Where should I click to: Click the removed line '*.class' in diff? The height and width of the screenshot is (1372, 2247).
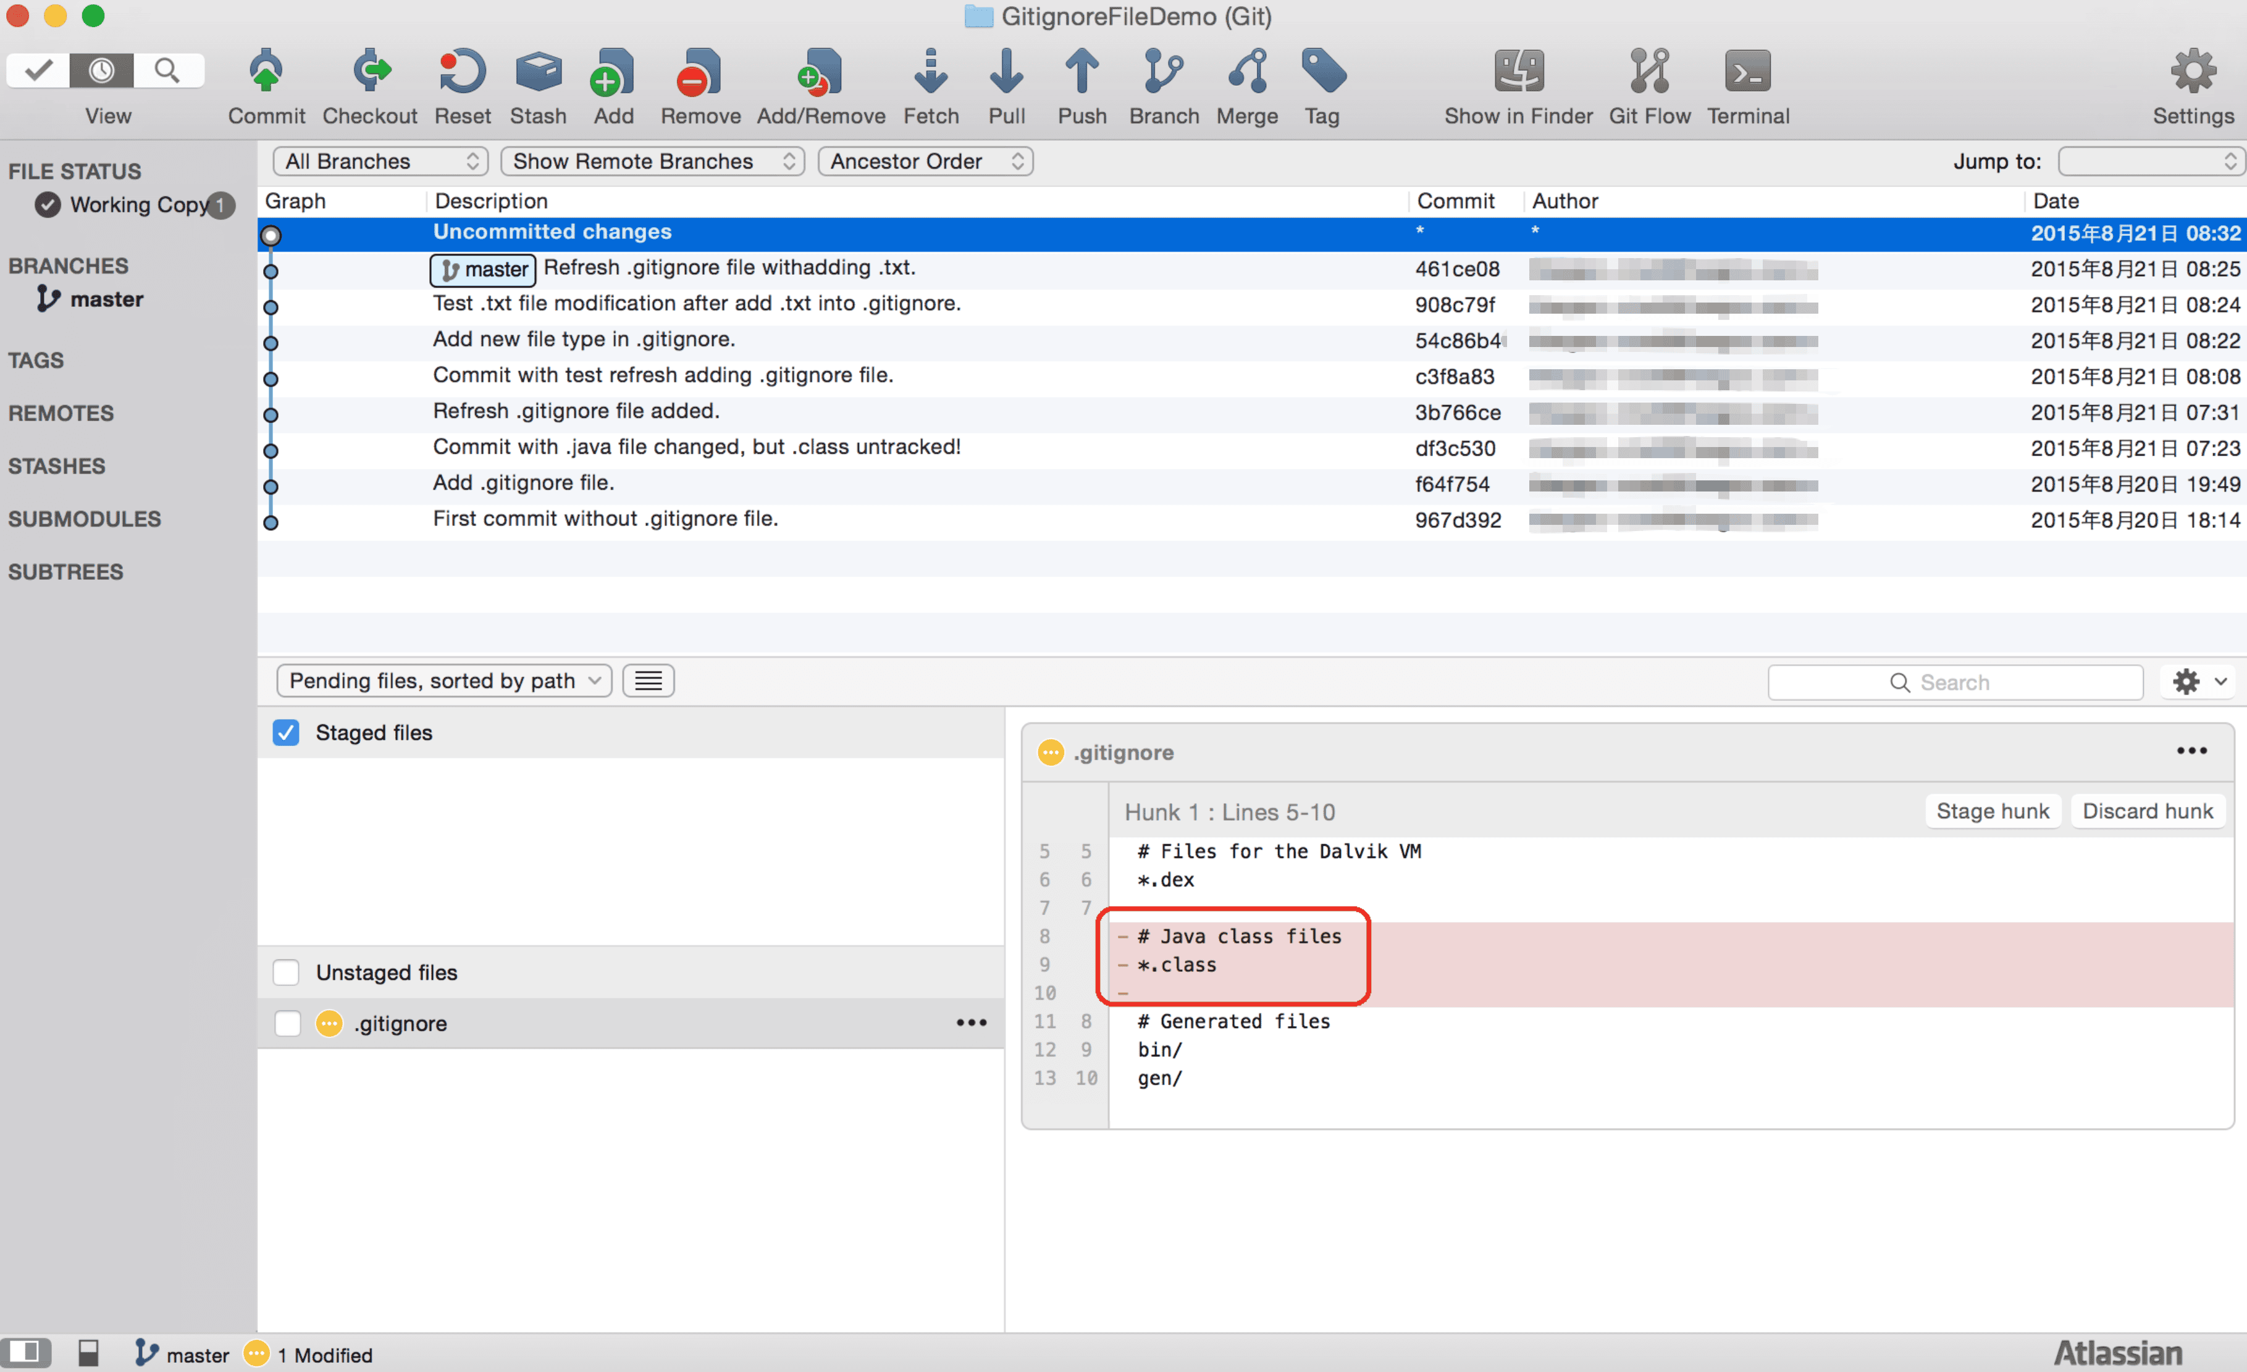click(x=1177, y=964)
